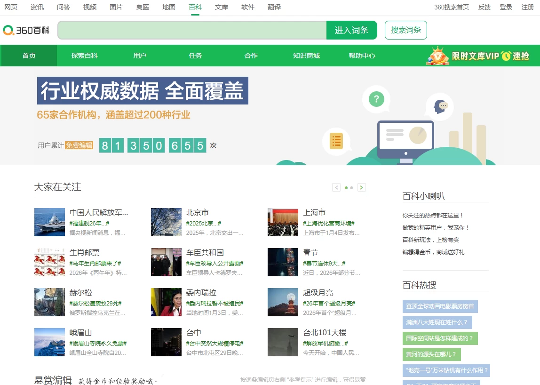Click the 生肖邮票 stamp thumbnail

point(49,262)
